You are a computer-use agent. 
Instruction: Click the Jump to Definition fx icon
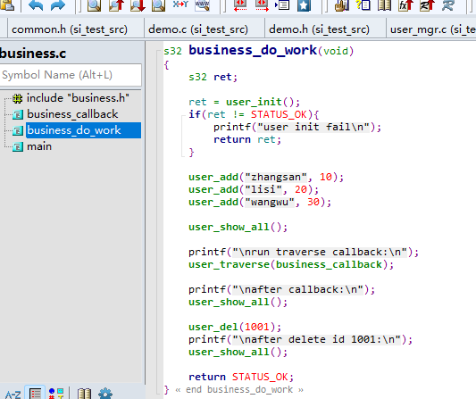click(405, 5)
